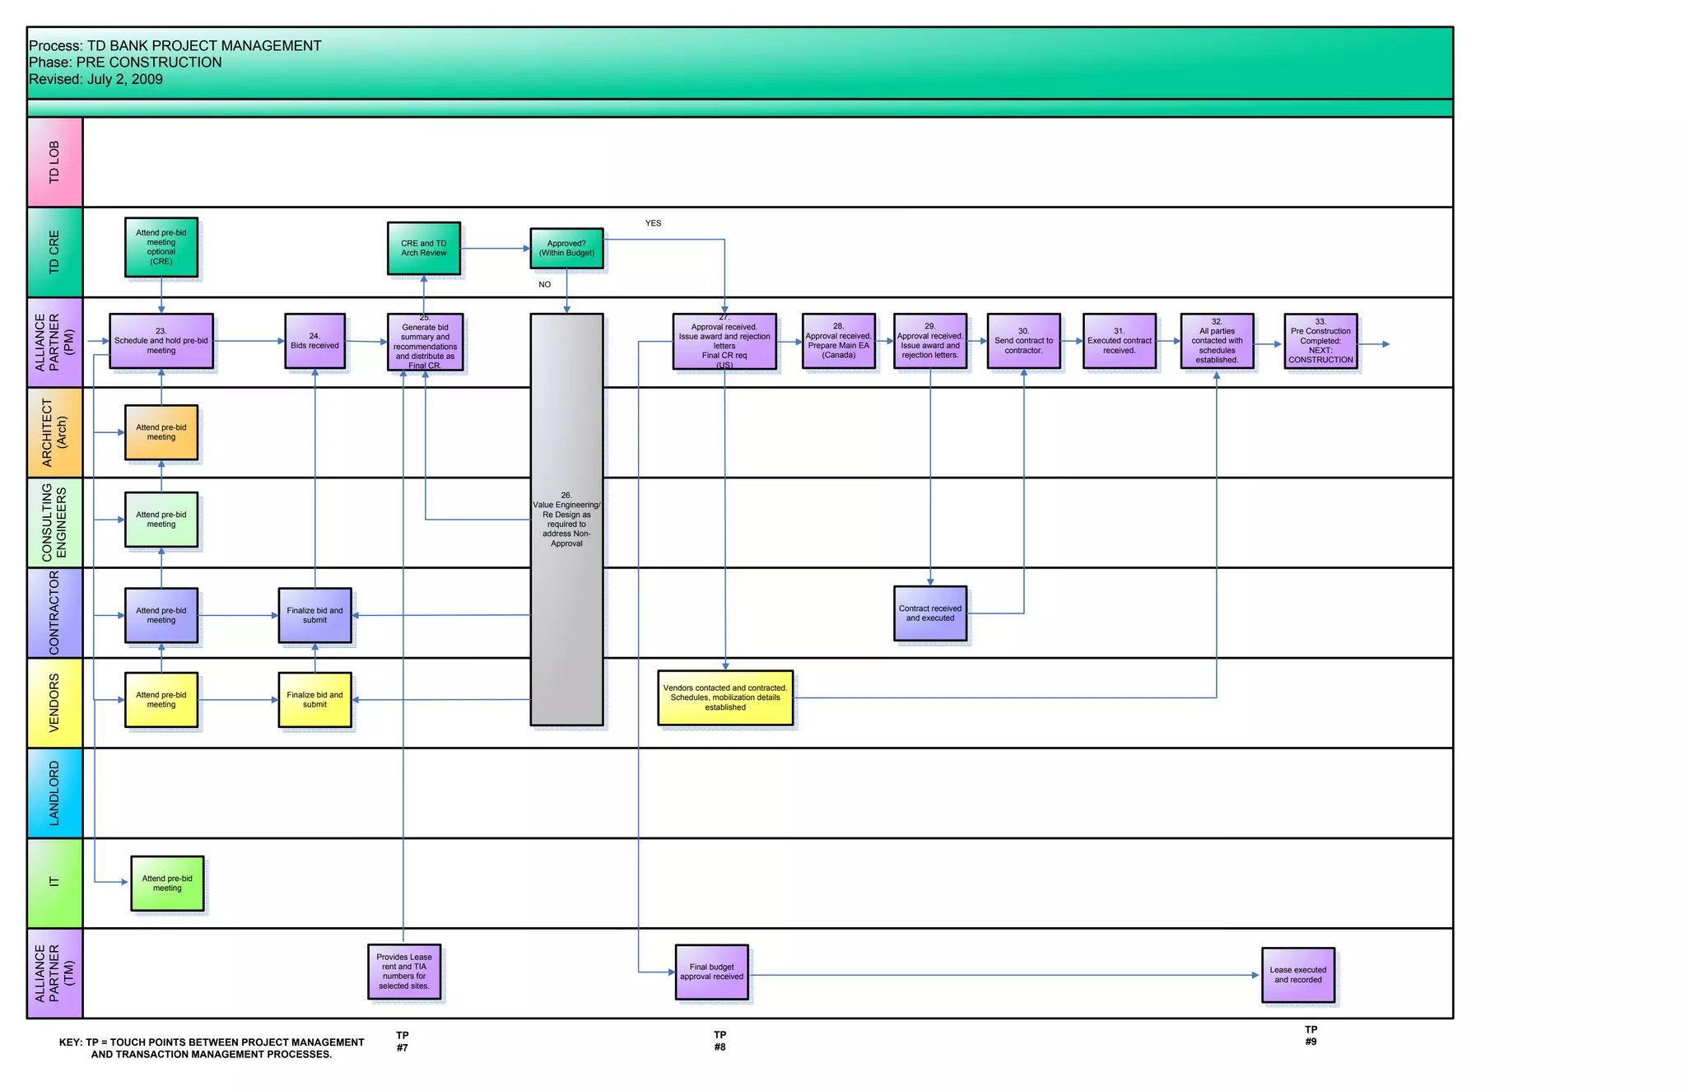The width and height of the screenshot is (1686, 1091).
Task: Select the CONTRACTOR lane label
Action: (x=54, y=613)
